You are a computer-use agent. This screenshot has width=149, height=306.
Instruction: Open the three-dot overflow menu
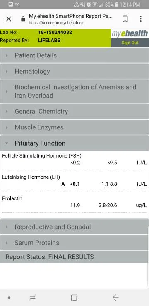click(x=141, y=19)
